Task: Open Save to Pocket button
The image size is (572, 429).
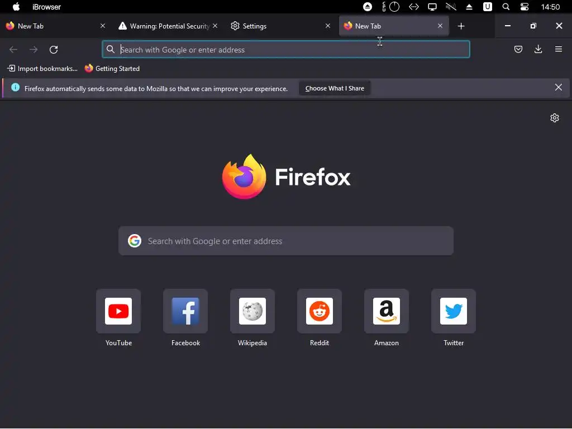Action: pyautogui.click(x=518, y=49)
